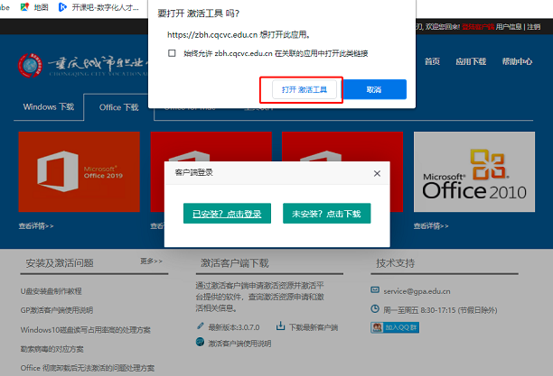Open 开课吧-数字化人才 bookmark
Screen dimensions: 553x376
(x=99, y=7)
